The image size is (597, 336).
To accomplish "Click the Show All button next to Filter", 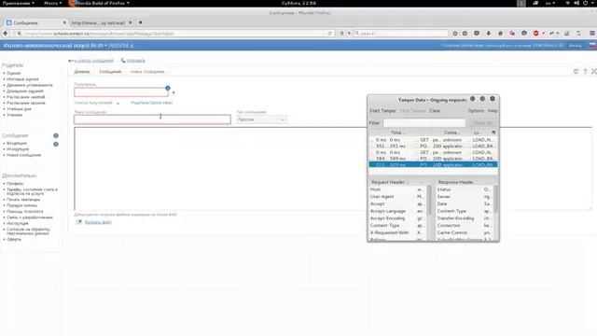I will (x=483, y=123).
